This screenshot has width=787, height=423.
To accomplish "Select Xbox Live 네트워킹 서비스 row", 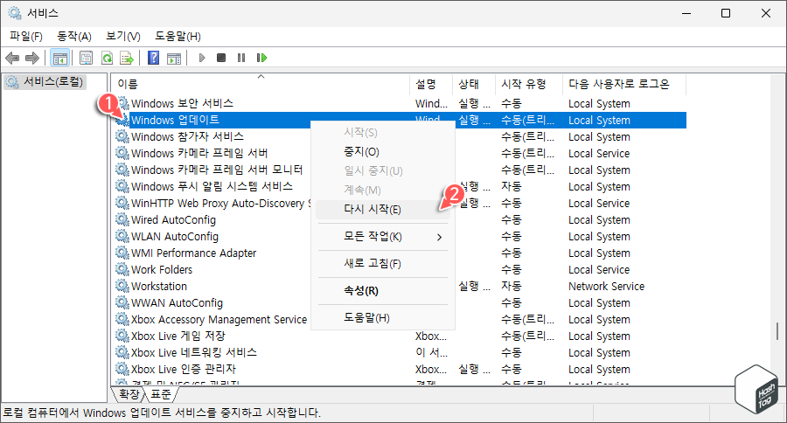I will [x=400, y=352].
